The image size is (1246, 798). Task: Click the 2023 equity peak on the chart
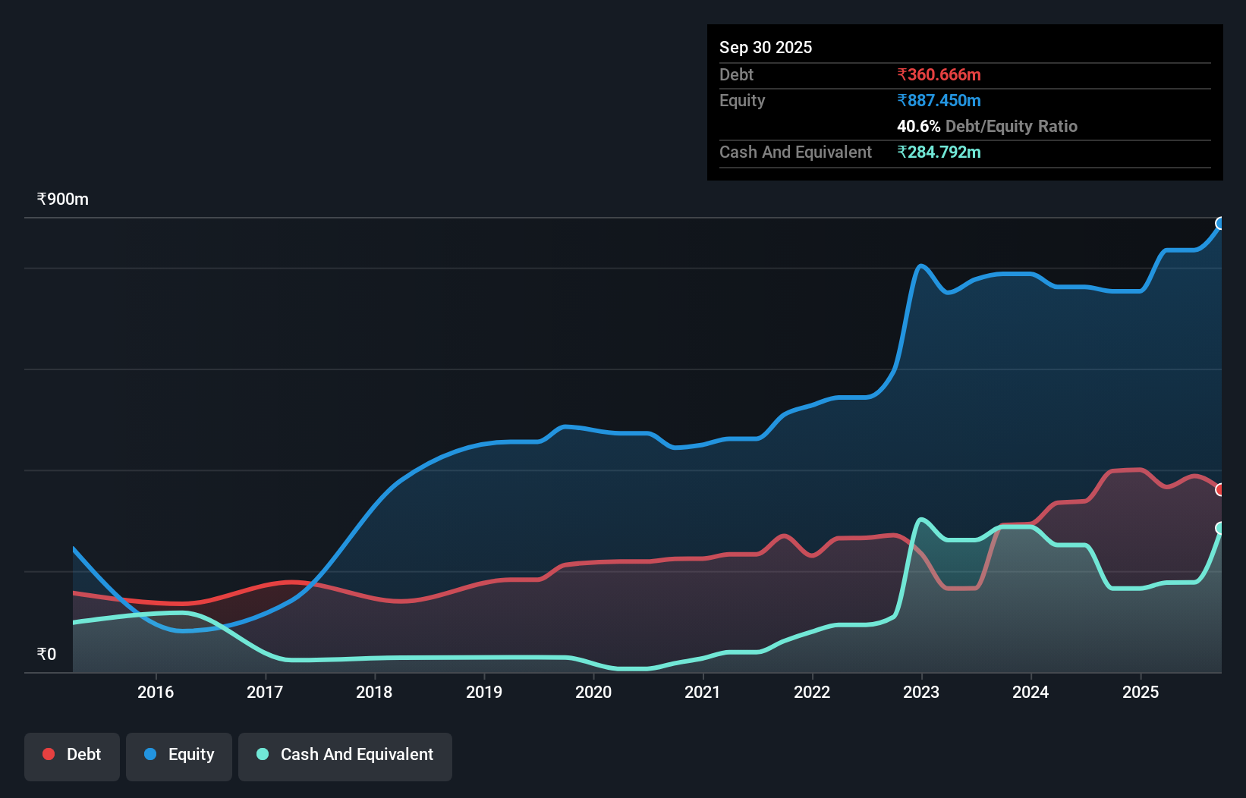(920, 265)
